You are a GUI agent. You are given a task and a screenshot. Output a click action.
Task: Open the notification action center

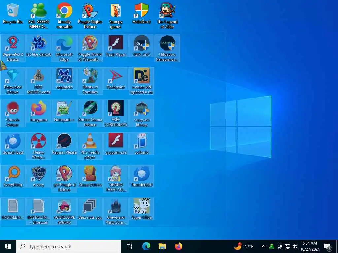[328, 247]
